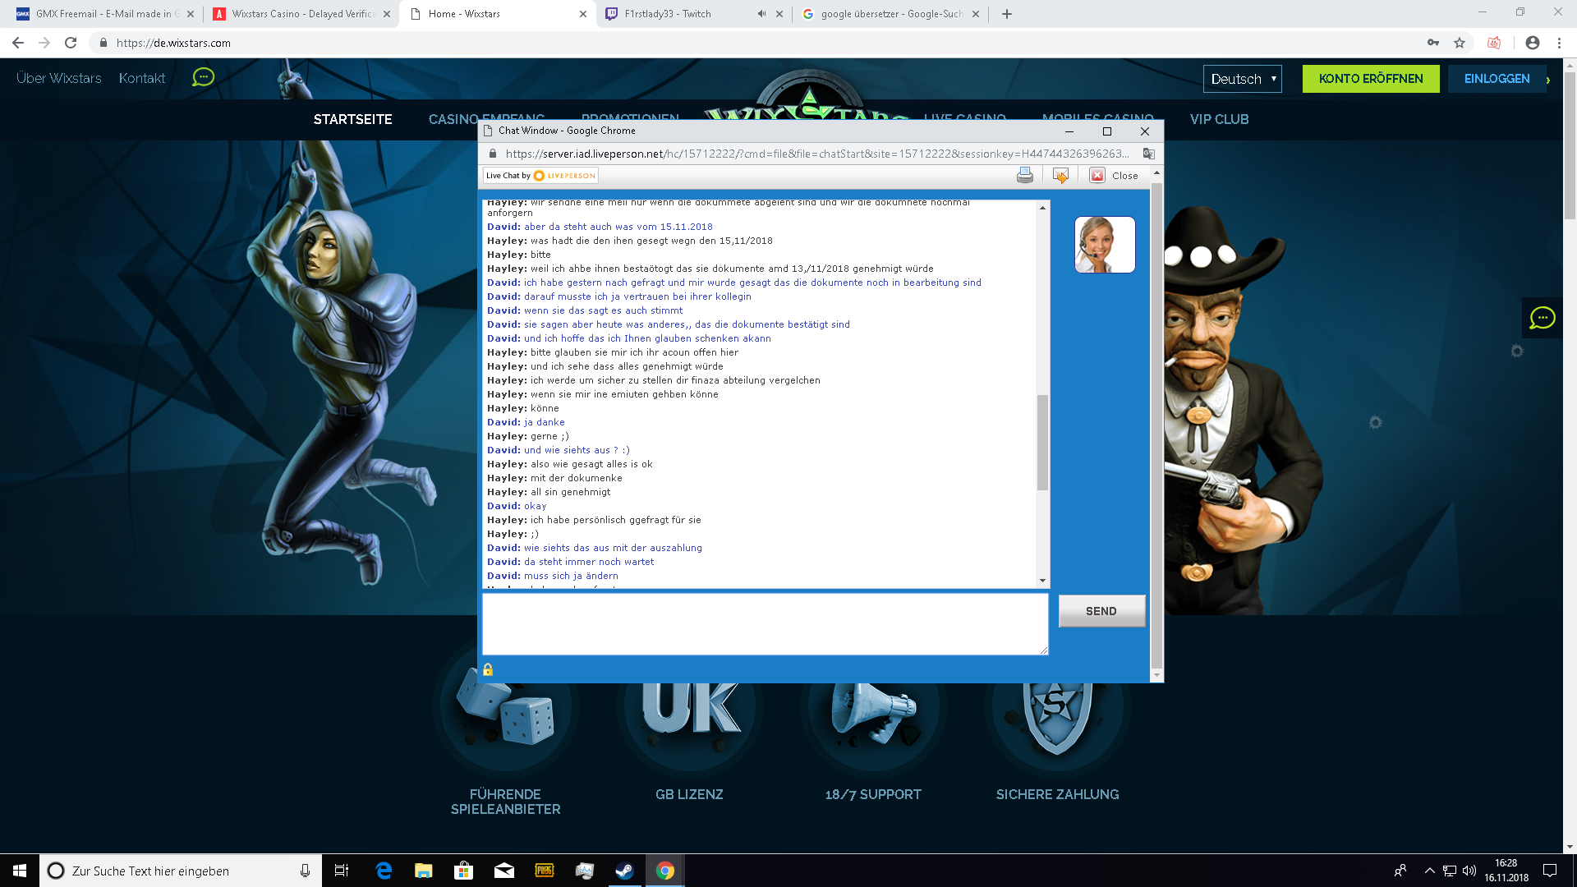Switch to Wixstars Casino Delayed Verification tab
Screen dimensions: 1577x887
pyautogui.click(x=301, y=14)
